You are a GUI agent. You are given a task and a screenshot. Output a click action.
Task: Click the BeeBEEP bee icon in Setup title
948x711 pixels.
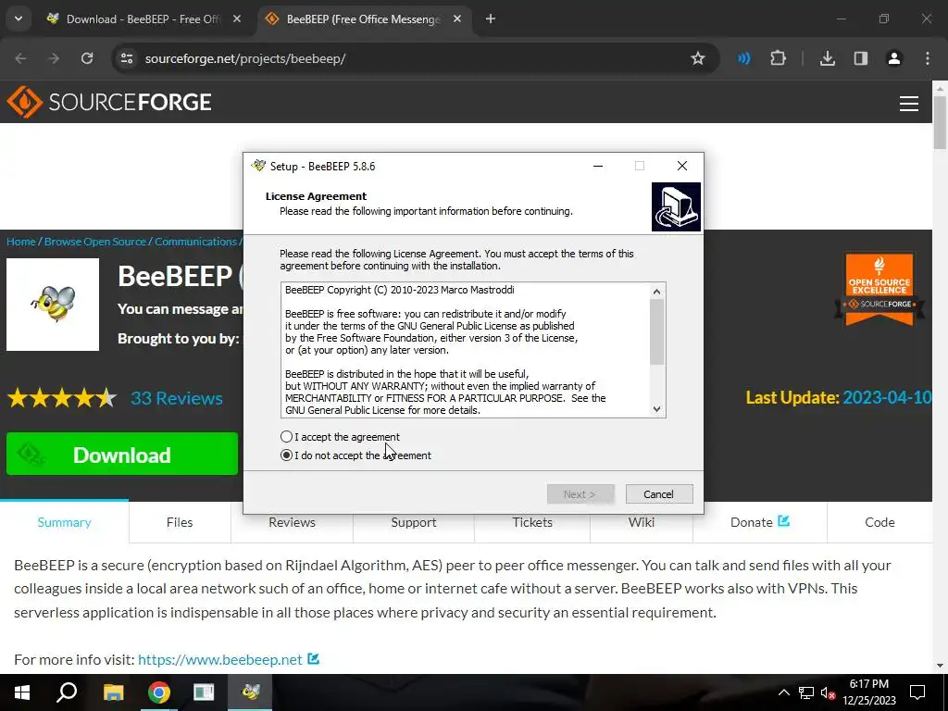(259, 166)
